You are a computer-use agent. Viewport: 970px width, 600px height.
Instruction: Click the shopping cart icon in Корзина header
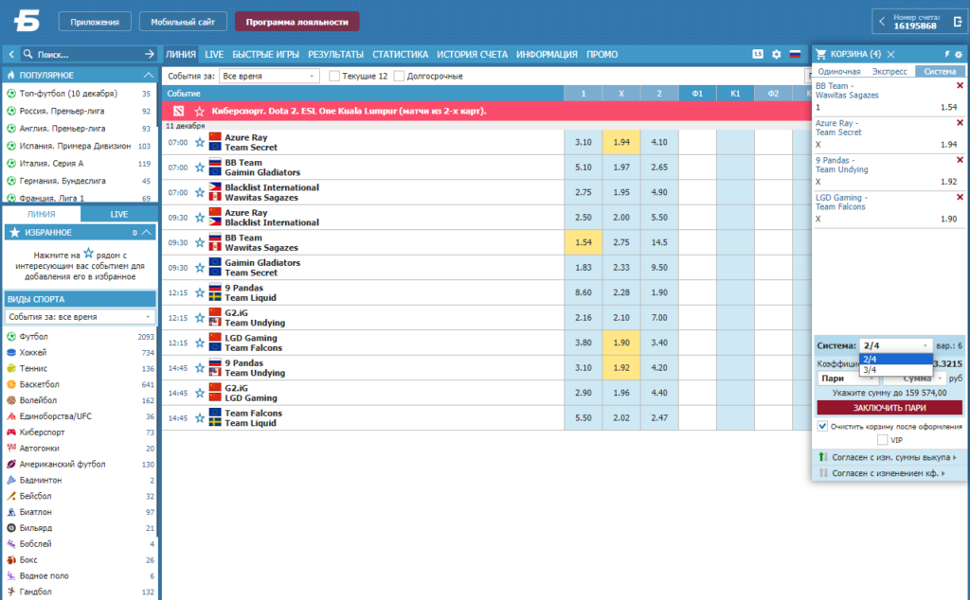pyautogui.click(x=821, y=54)
